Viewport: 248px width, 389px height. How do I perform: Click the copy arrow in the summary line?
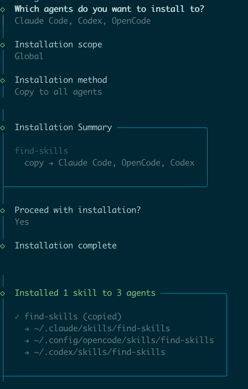[x=51, y=163]
